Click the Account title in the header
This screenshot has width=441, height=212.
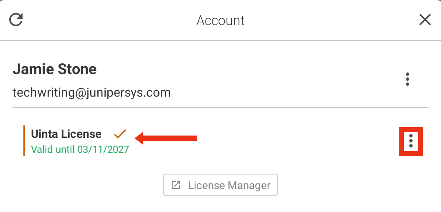pos(220,20)
